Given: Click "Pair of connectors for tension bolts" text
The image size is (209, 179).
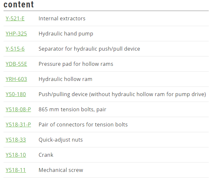Looking at the screenshot, I should [x=83, y=125].
